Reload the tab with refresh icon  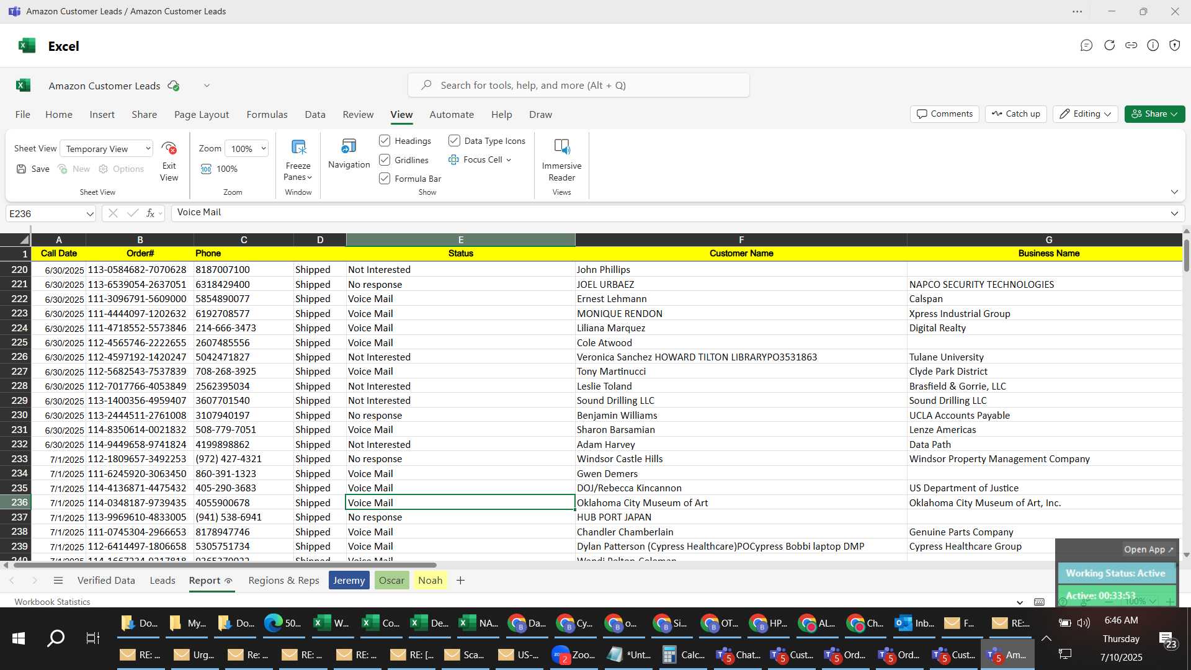(x=1109, y=45)
